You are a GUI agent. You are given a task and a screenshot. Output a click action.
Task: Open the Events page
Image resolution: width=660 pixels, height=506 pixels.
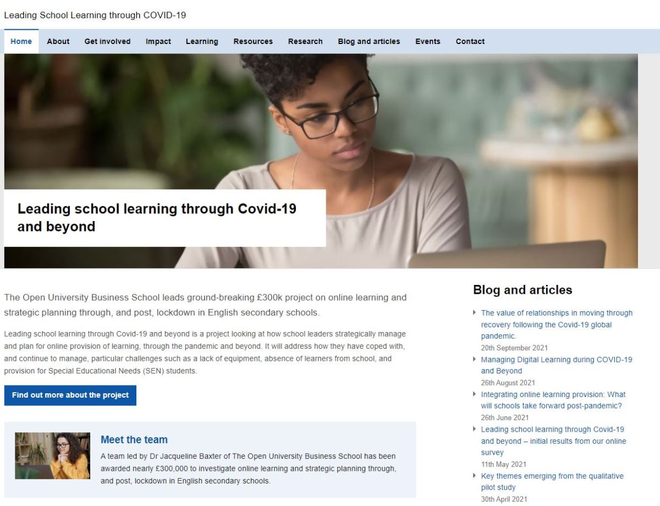(428, 41)
